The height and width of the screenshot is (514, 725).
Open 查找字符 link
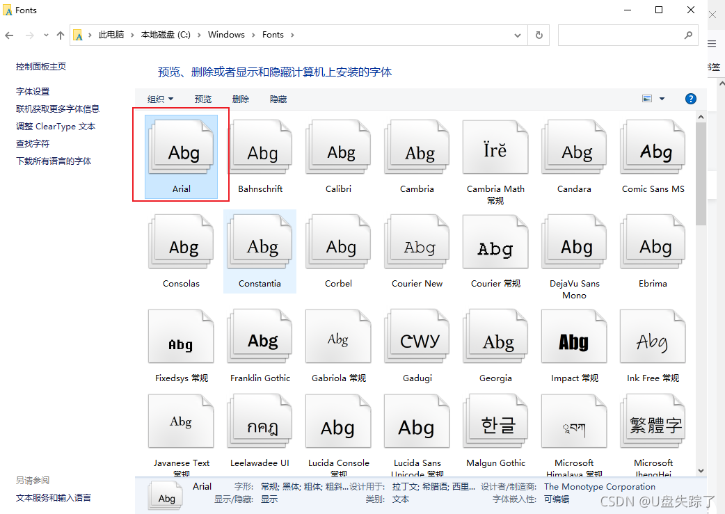pos(33,144)
